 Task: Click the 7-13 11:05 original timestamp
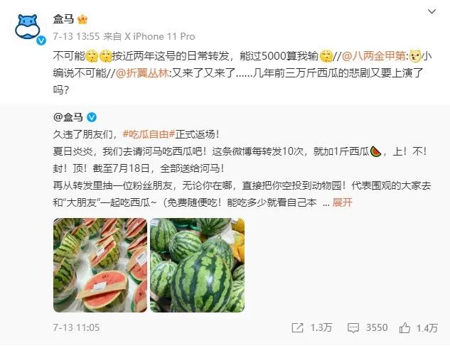76,327
